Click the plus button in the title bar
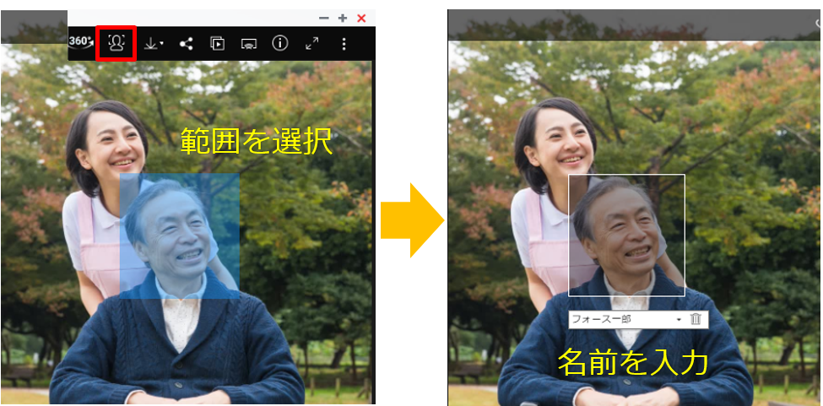Screen dimensions: 823x406 [343, 18]
